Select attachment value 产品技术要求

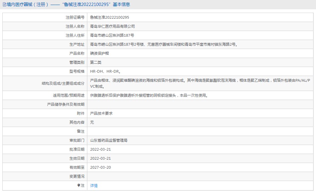pos(101,113)
